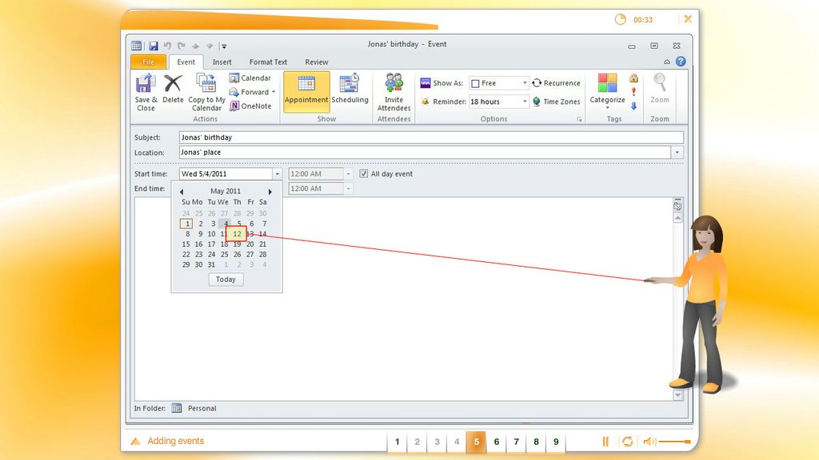Forward the event item
819x460 pixels.
(x=249, y=92)
